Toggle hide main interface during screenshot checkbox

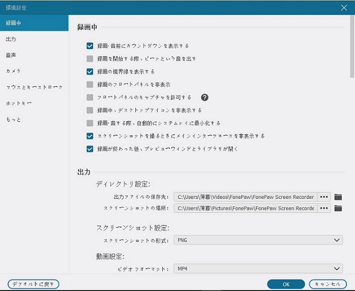pyautogui.click(x=90, y=136)
